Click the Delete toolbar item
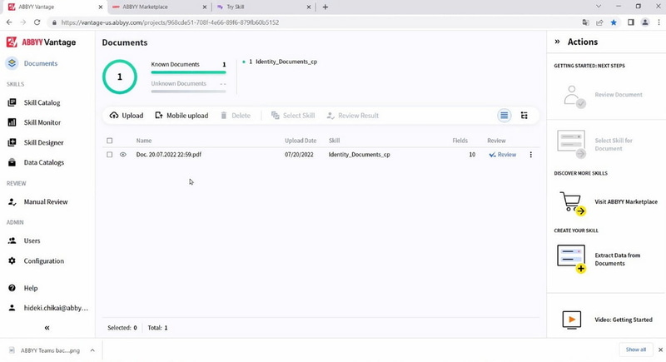 click(x=236, y=116)
